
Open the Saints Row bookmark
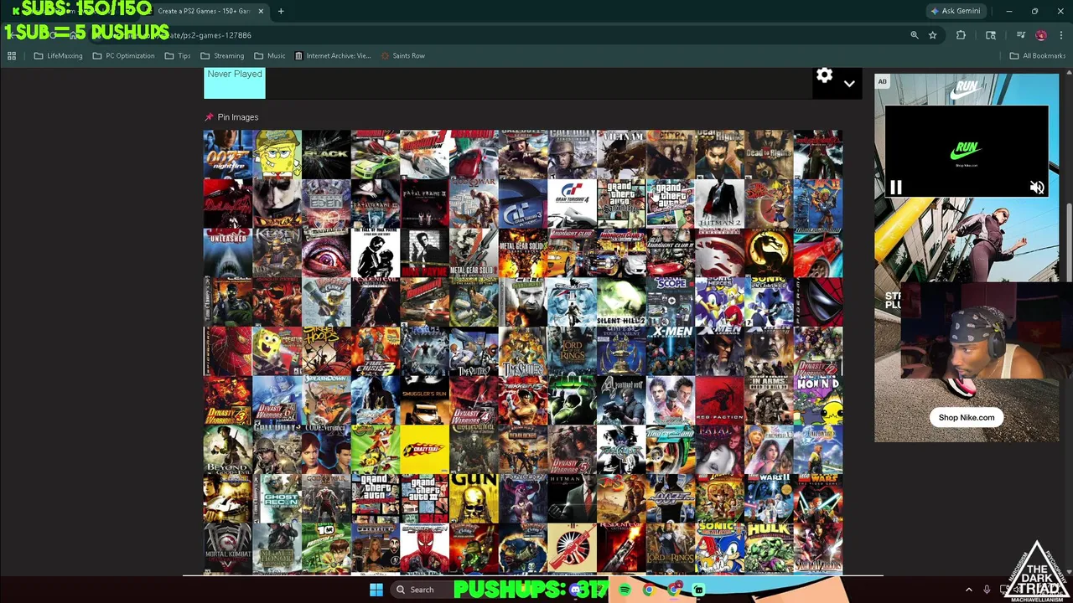click(402, 56)
